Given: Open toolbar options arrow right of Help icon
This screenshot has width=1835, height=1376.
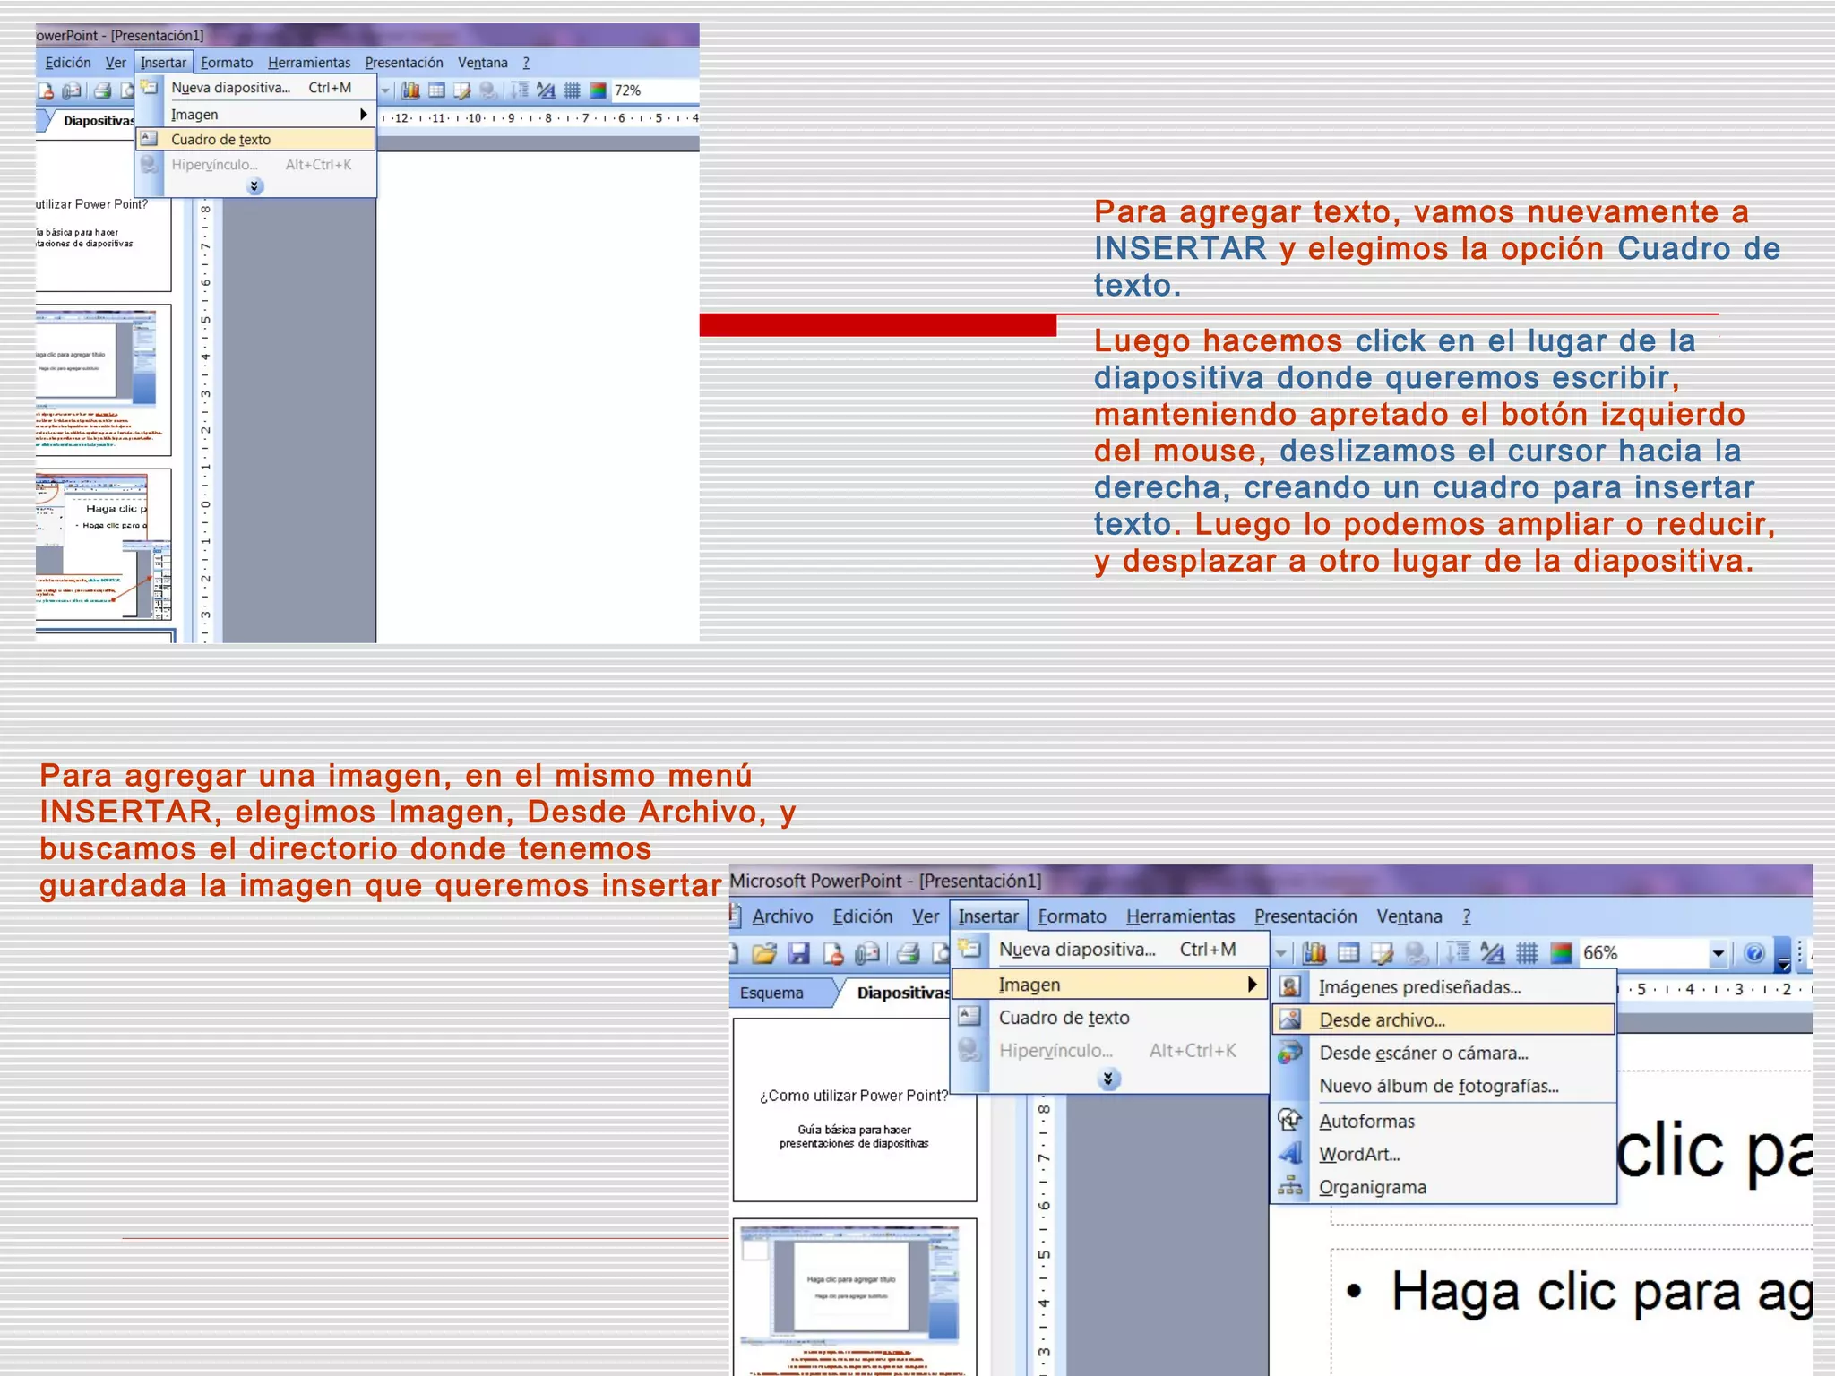Looking at the screenshot, I should (x=1783, y=955).
